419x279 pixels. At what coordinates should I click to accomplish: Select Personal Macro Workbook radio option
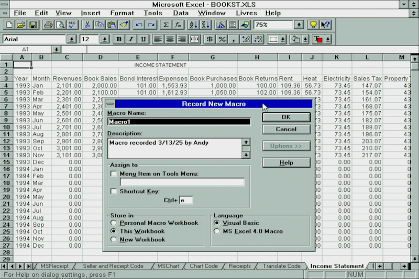114,223
